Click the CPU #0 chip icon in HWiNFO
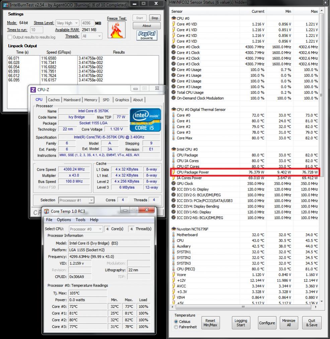Viewport: 330px width, 339px height. click(x=174, y=18)
